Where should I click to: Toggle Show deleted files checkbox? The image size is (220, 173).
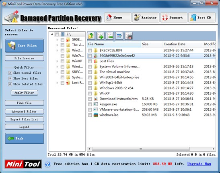10,84
